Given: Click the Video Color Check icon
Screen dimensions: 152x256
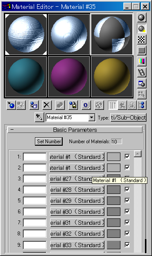Looking at the screenshot, I should pos(141,61).
